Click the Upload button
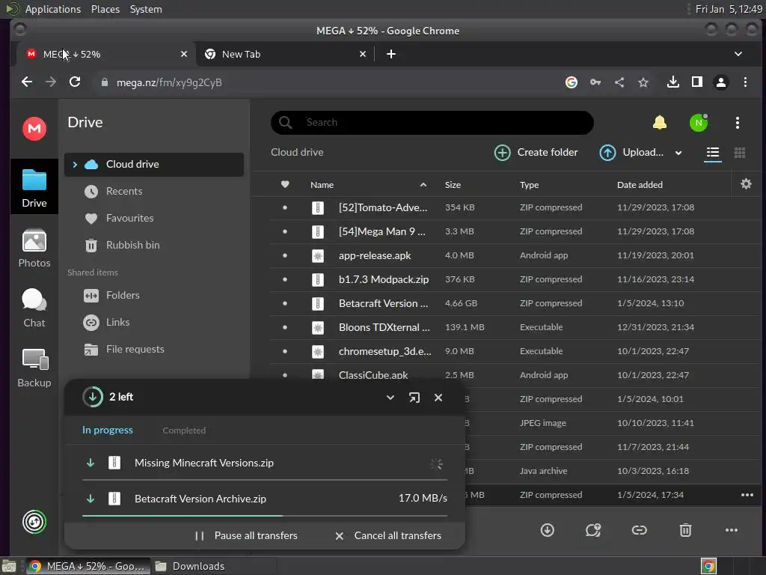This screenshot has width=766, height=575. [x=631, y=153]
